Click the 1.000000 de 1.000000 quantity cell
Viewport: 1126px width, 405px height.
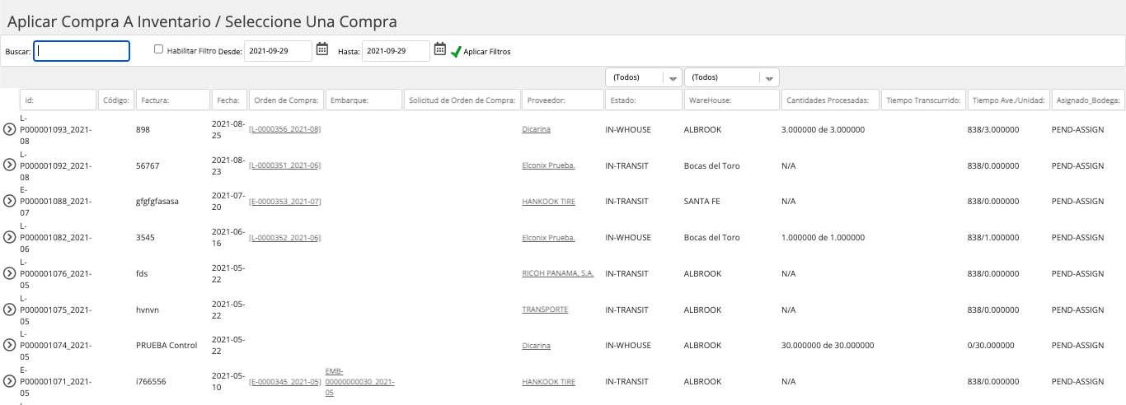[822, 237]
